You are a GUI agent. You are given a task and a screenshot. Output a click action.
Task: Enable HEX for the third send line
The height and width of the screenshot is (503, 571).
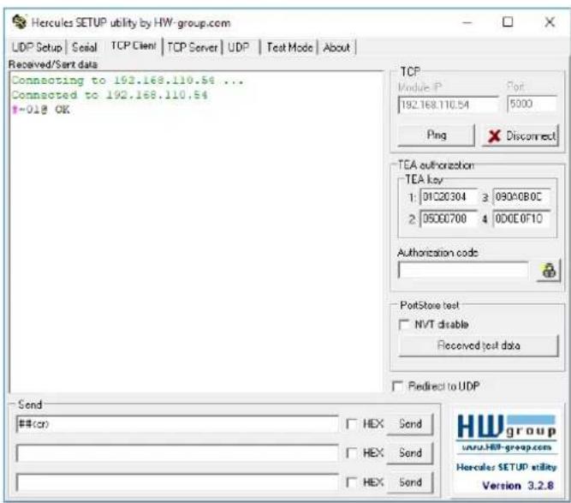click(351, 482)
